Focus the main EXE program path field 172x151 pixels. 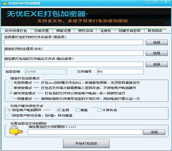[74, 53]
